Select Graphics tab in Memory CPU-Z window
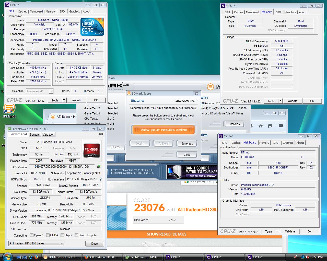Viewport: 327px width, 261px height. pos(290,12)
